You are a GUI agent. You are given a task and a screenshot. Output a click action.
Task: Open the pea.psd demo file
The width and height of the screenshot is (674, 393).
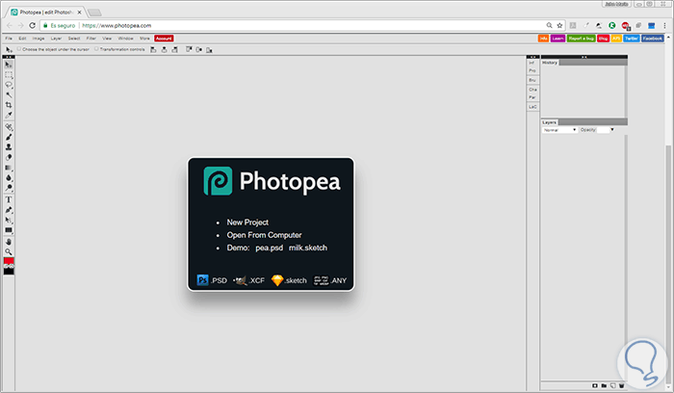point(269,248)
